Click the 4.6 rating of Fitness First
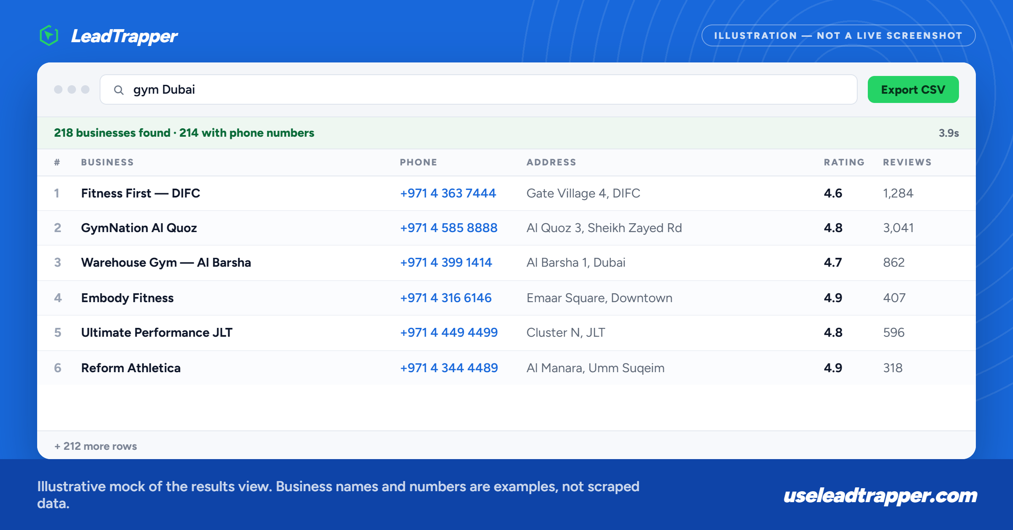1013x530 pixels. click(x=833, y=193)
